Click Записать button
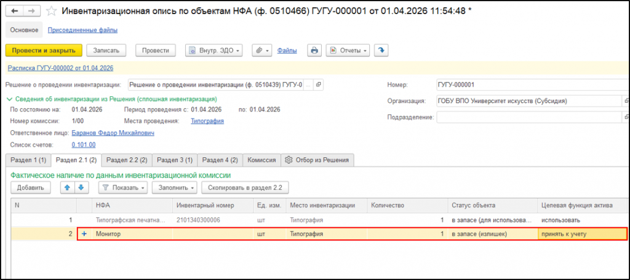 pos(106,50)
